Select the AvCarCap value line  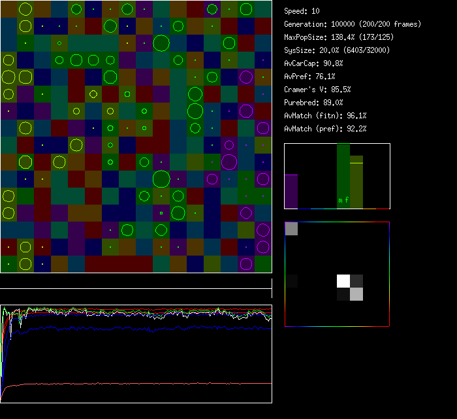click(x=314, y=63)
